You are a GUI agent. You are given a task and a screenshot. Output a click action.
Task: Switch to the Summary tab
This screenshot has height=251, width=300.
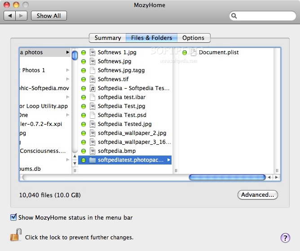point(107,38)
